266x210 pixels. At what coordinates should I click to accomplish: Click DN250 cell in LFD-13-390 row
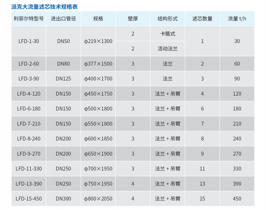(x=63, y=184)
